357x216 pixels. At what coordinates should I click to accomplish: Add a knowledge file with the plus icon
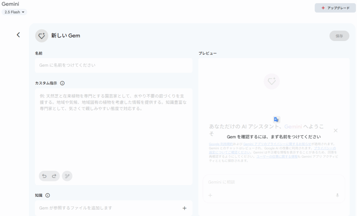point(184,208)
